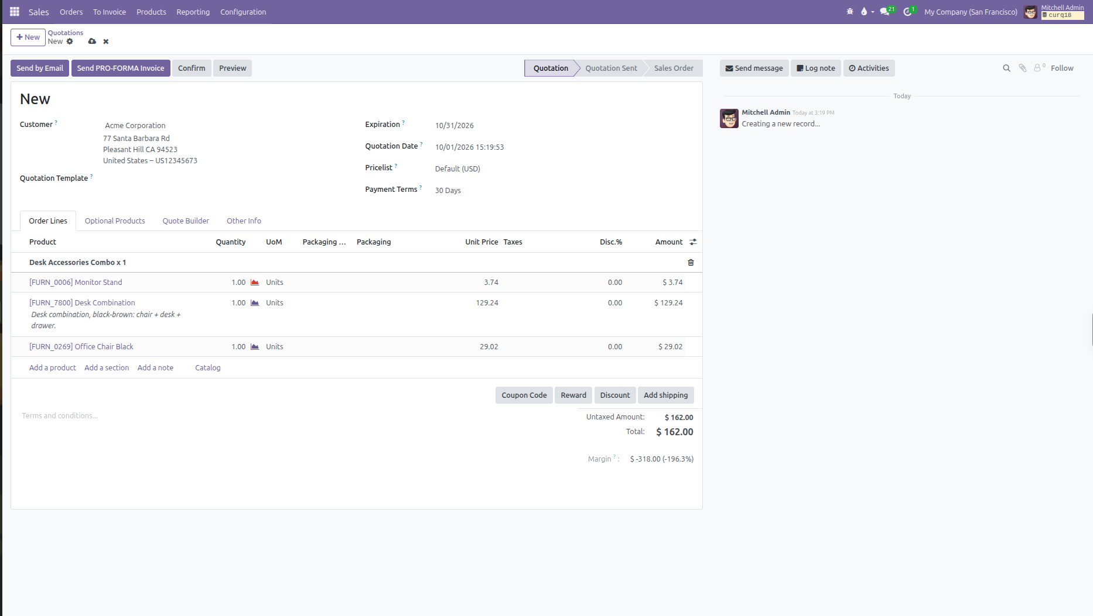
Task: Open forecast chart for Office Chair Black
Action: click(255, 347)
